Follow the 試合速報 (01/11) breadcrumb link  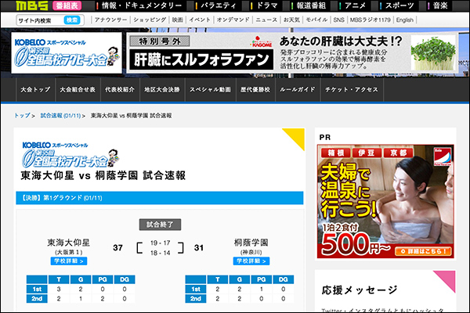[x=61, y=115]
